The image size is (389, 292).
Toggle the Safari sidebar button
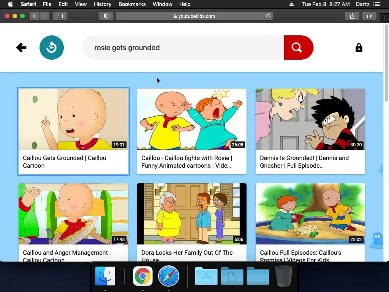tap(60, 16)
